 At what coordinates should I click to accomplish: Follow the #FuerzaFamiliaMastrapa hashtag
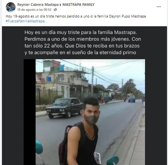click(x=25, y=21)
